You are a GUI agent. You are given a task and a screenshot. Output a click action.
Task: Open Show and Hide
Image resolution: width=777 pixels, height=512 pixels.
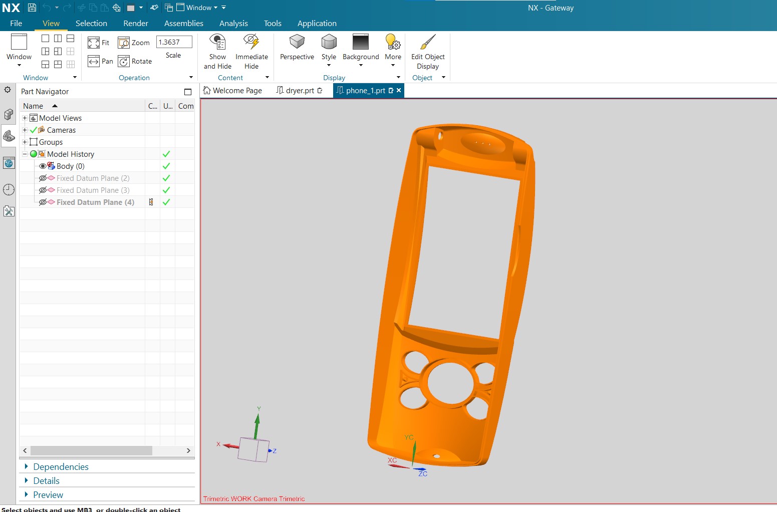(x=217, y=52)
